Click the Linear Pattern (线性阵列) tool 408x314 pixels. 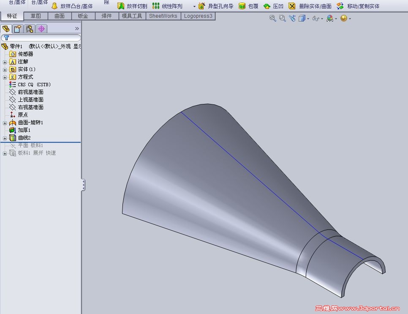(167, 6)
